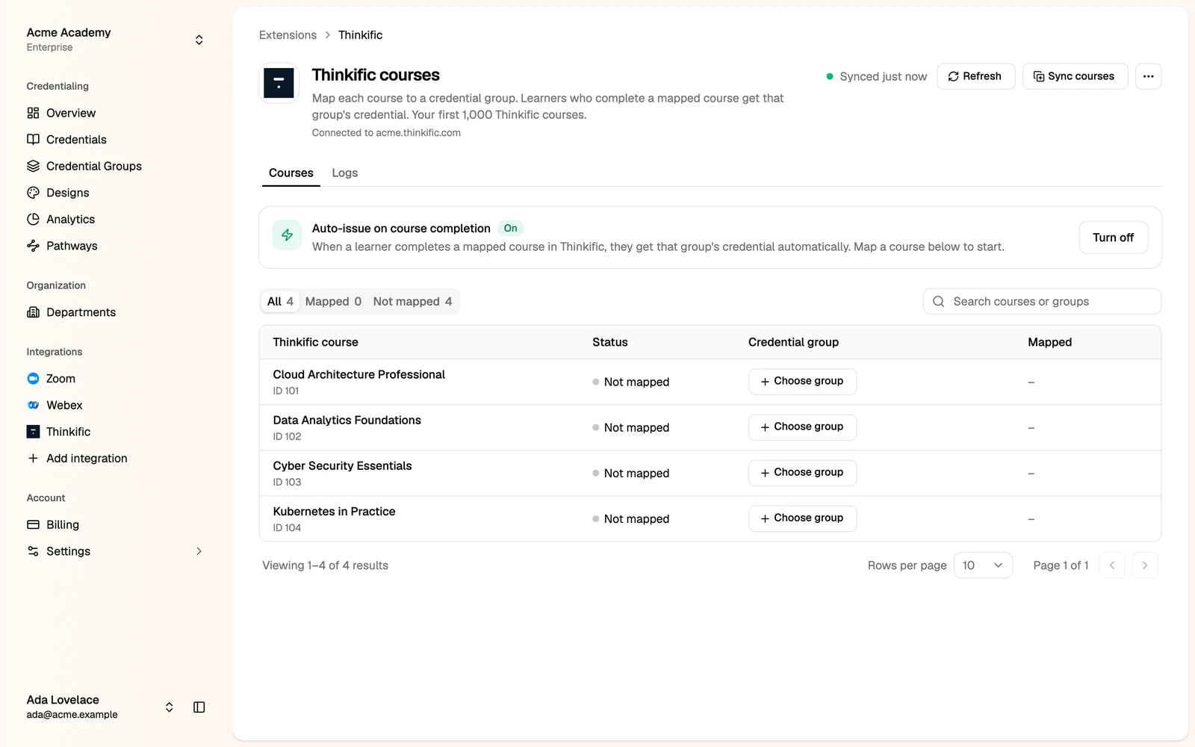Go to Extensions breadcrumb link
Image resolution: width=1195 pixels, height=747 pixels.
point(288,35)
